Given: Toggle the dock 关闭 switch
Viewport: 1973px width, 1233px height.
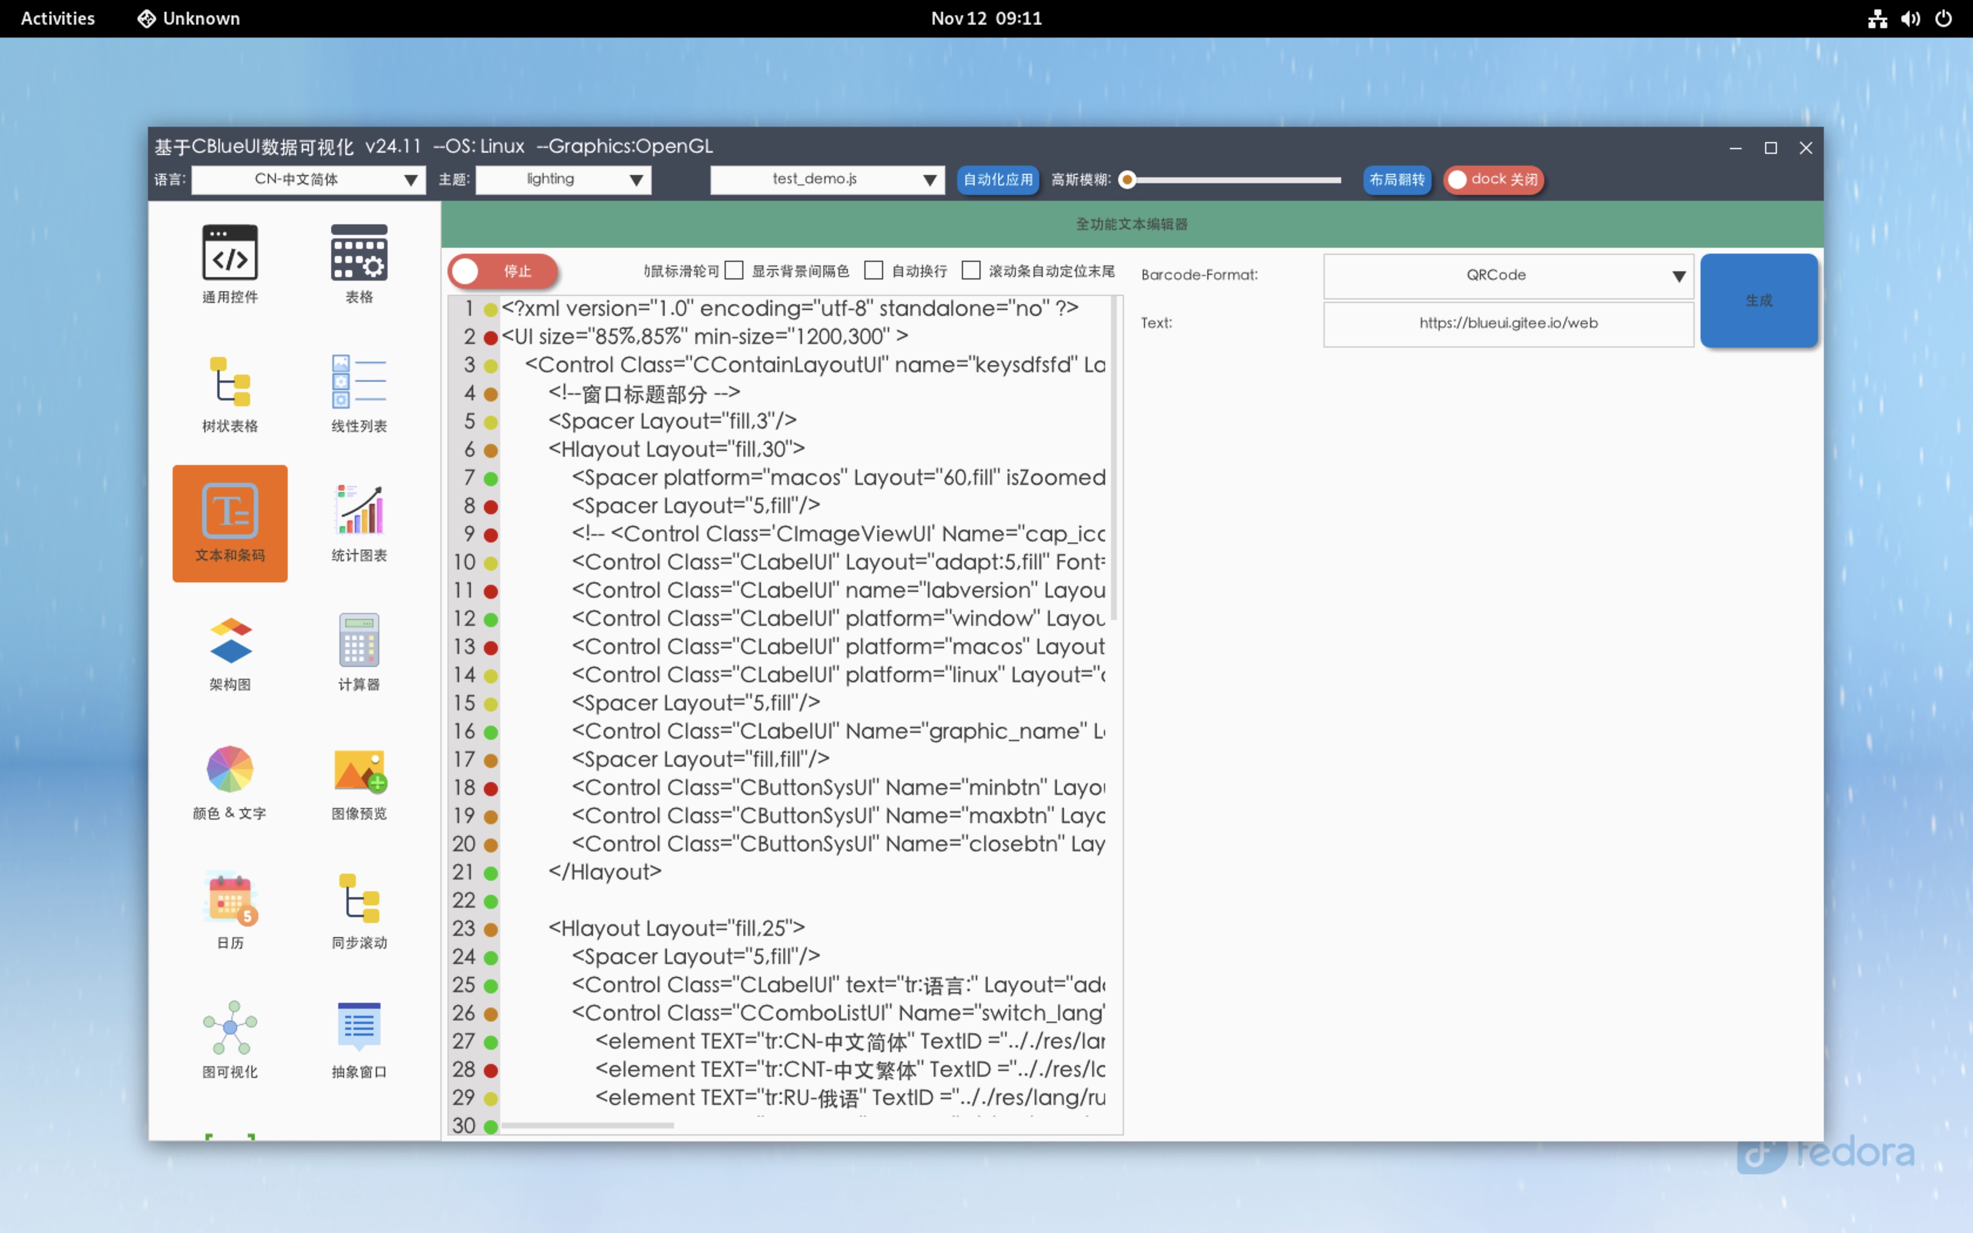Looking at the screenshot, I should click(1494, 180).
